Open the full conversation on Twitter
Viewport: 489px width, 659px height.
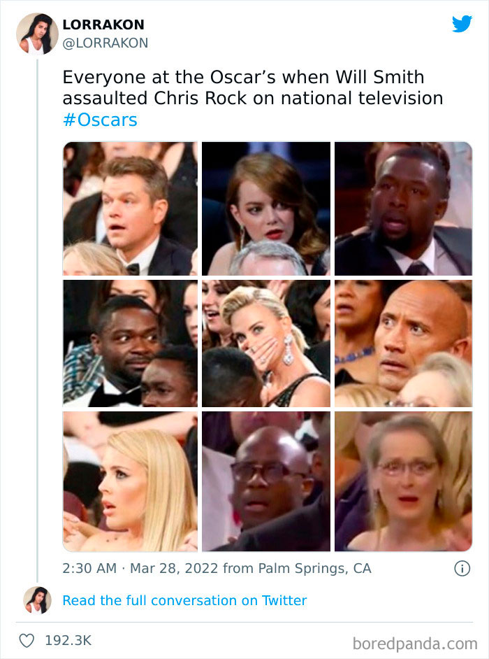coord(184,600)
